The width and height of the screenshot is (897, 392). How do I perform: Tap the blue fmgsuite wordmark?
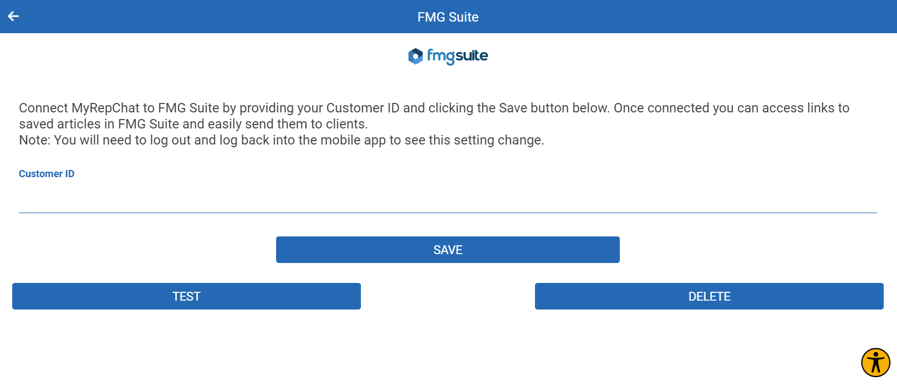tap(460, 56)
